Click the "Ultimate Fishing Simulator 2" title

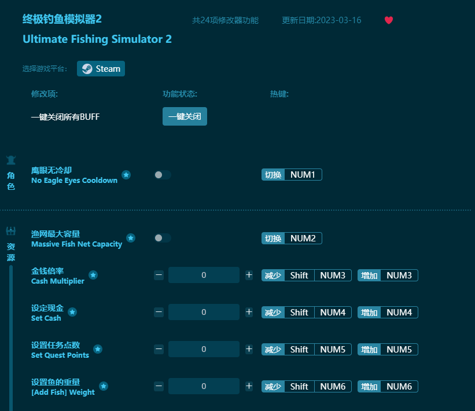tap(97, 39)
